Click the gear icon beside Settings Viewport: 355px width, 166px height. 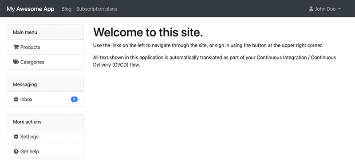point(16,137)
